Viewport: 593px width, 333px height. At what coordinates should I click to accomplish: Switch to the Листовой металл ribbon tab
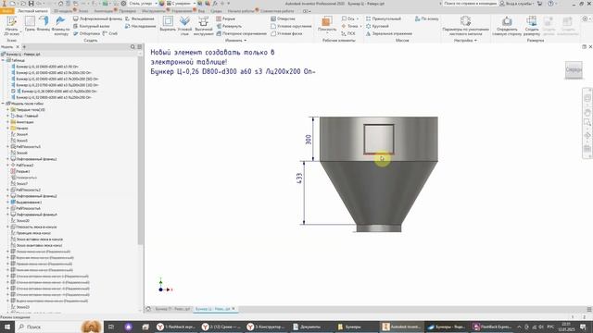pyautogui.click(x=33, y=11)
